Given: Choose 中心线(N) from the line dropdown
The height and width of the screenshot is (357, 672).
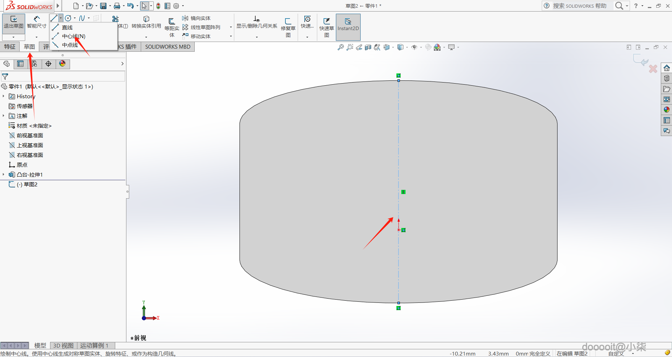Looking at the screenshot, I should (x=73, y=36).
